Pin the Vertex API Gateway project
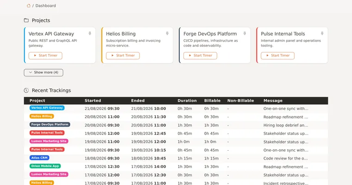 point(90,33)
